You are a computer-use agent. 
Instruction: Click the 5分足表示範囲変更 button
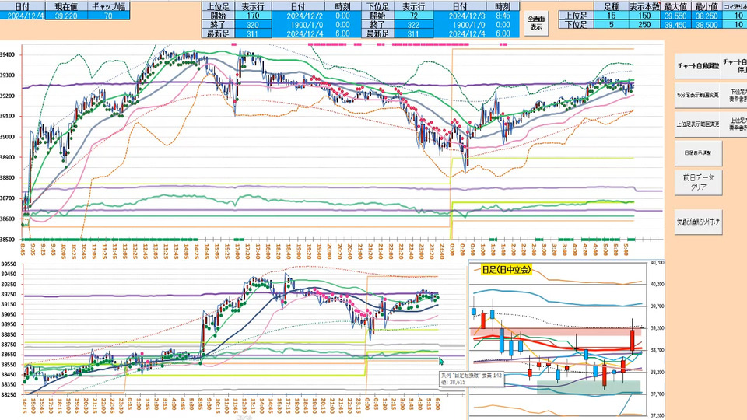pos(699,94)
